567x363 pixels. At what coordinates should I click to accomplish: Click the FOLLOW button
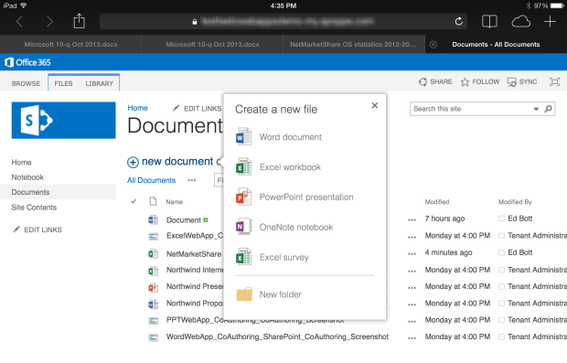point(480,82)
